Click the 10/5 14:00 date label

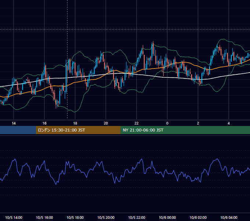(14, 217)
